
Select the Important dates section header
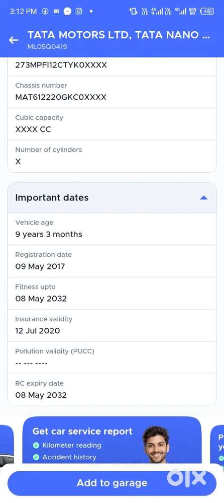(112, 198)
